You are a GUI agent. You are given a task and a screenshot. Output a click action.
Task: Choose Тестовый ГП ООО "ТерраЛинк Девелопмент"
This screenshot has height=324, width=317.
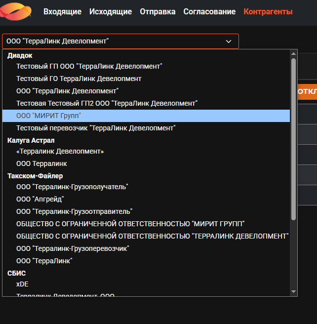pos(146,66)
